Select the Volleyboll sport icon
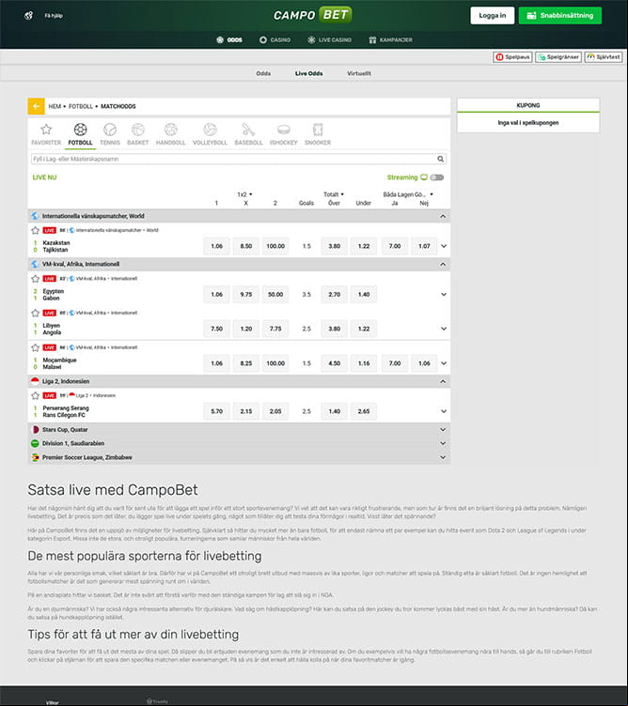Image resolution: width=628 pixels, height=706 pixels. pos(210,130)
